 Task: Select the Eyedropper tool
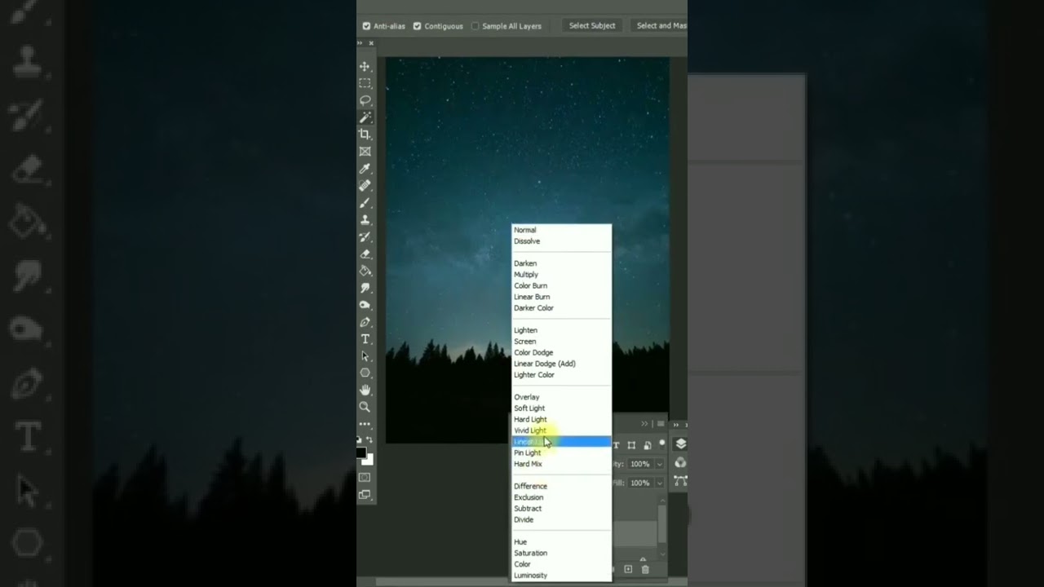[365, 169]
